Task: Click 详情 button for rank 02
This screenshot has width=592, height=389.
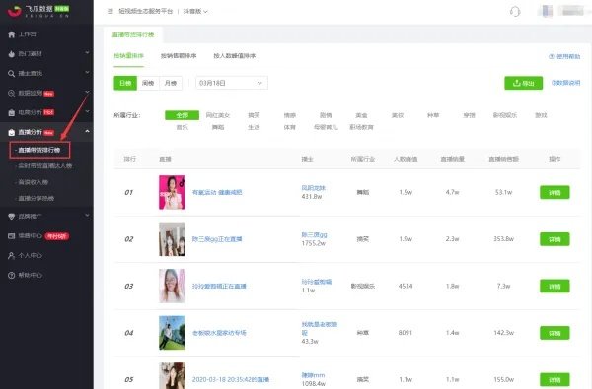Action: 555,239
